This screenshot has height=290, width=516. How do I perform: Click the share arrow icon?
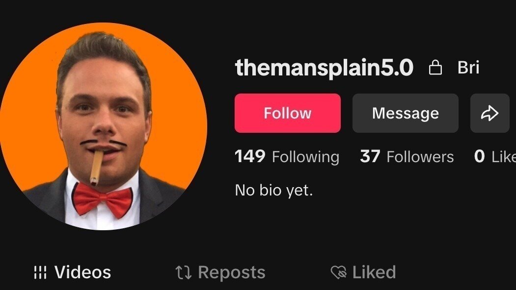[489, 113]
